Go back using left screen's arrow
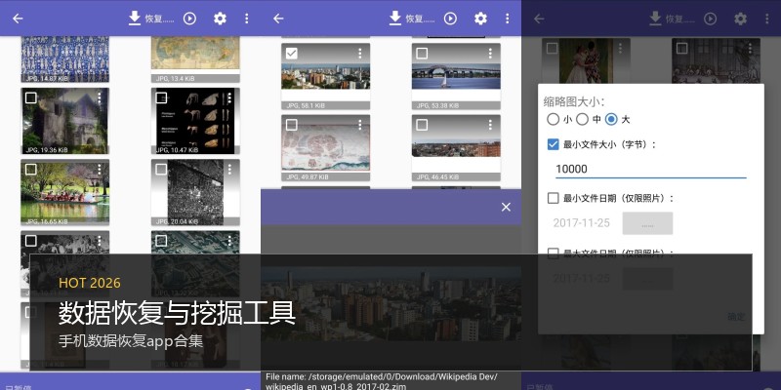Screen dimensions: 781x390 point(18,19)
